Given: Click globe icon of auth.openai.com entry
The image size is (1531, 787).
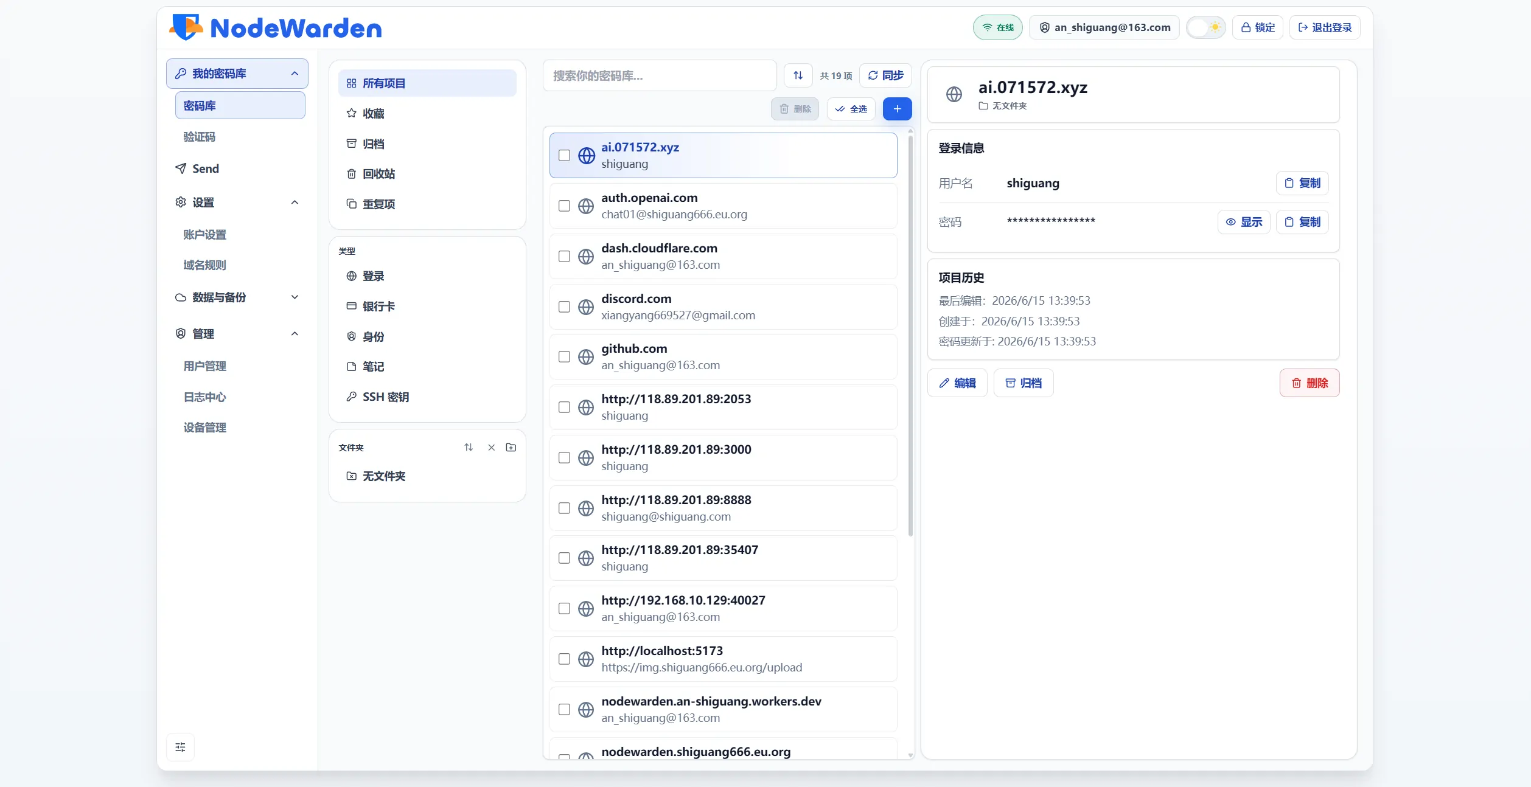Looking at the screenshot, I should tap(586, 206).
